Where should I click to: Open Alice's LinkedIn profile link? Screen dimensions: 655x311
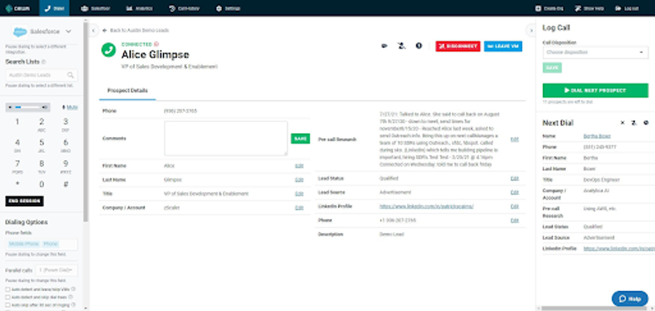(426, 207)
